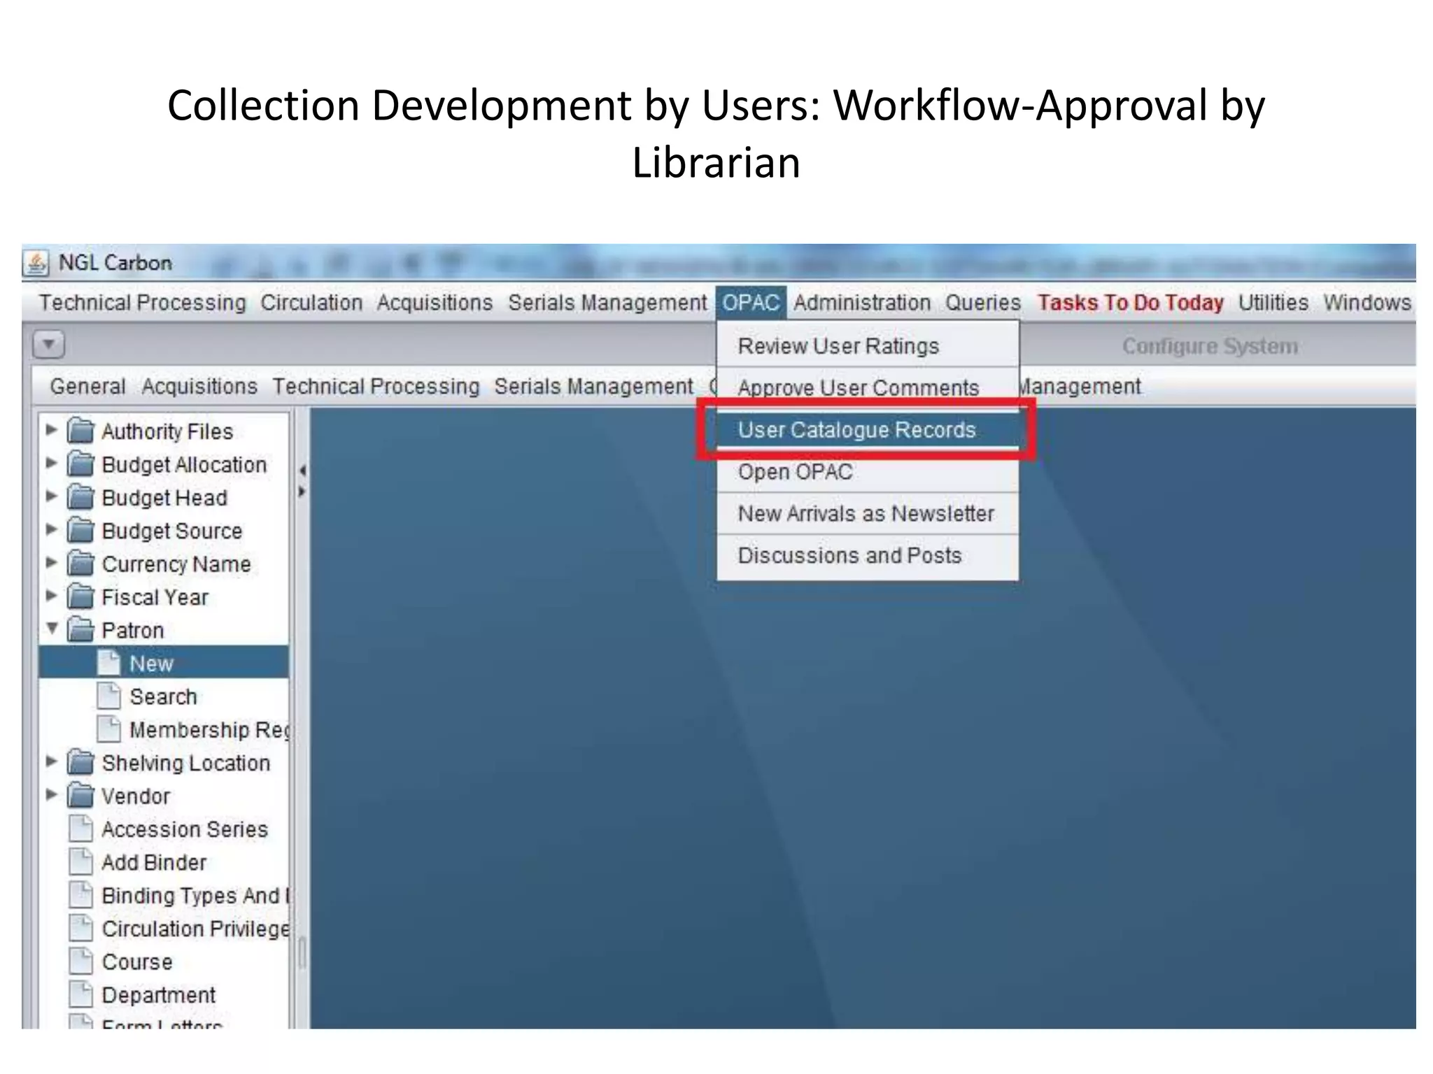
Task: Expand the Fiscal Year tree node
Action: coord(51,595)
